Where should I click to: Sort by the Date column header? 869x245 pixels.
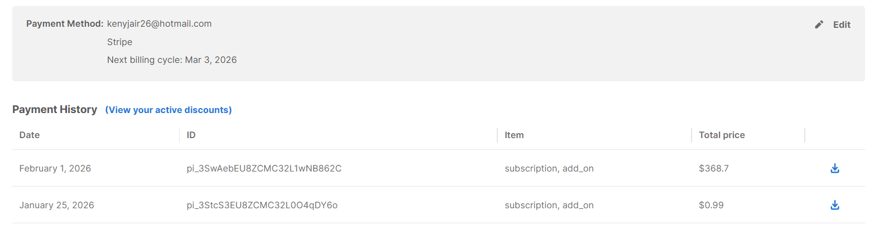click(x=30, y=135)
